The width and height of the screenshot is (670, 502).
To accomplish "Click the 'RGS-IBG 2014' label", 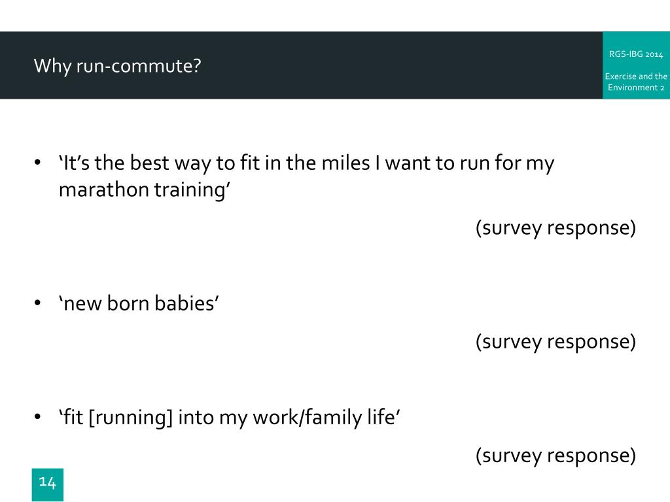I will 636,54.
